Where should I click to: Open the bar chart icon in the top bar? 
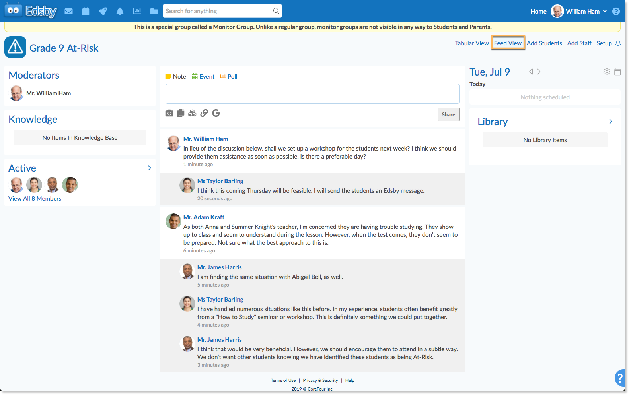point(137,11)
